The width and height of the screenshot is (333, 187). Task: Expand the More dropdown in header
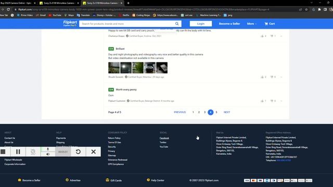coord(252,24)
